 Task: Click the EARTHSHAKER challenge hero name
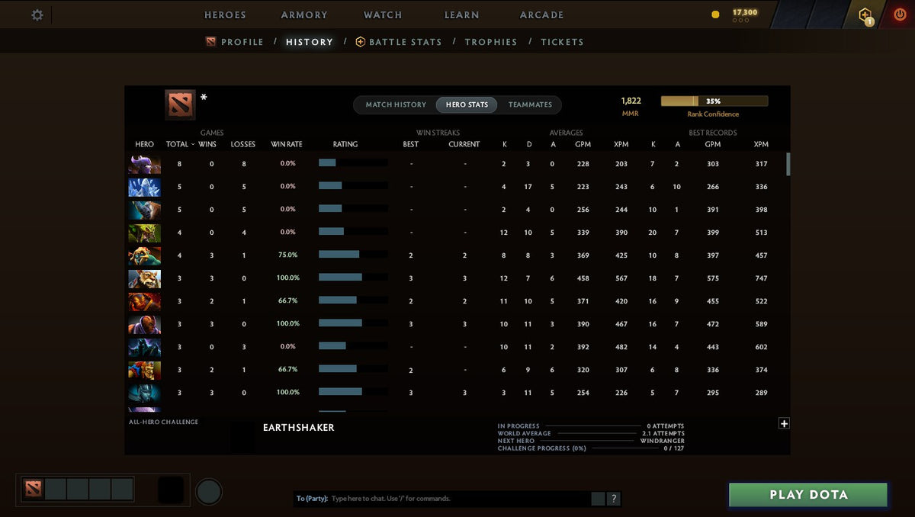tap(299, 428)
